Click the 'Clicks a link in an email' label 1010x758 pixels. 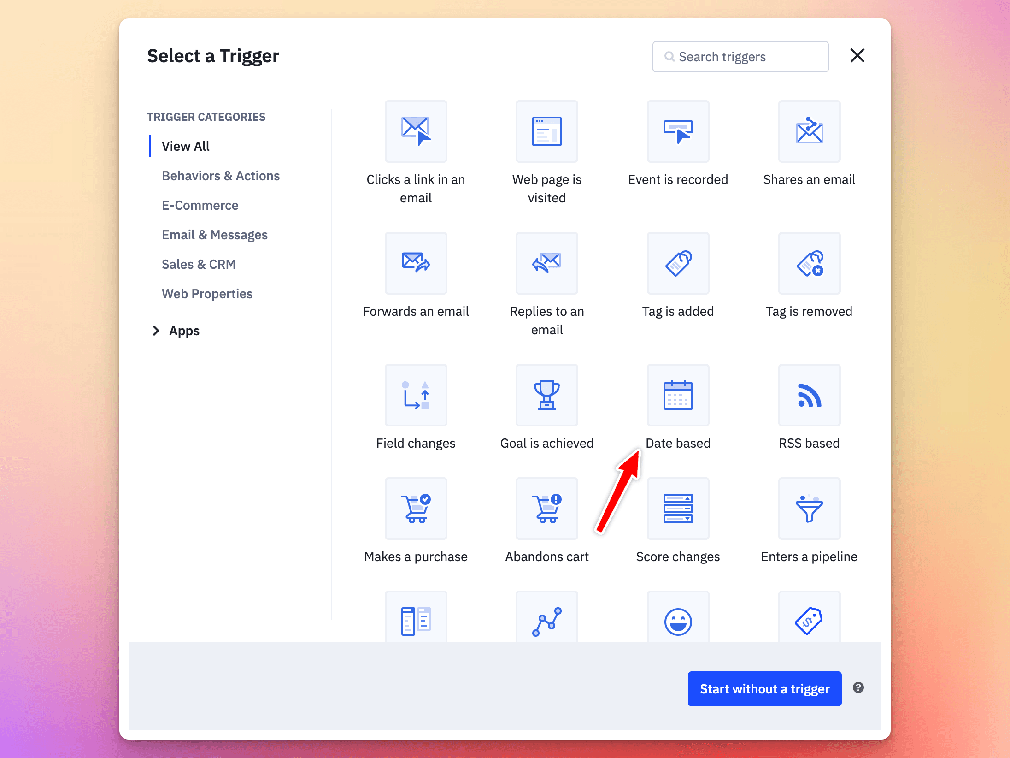pos(416,189)
